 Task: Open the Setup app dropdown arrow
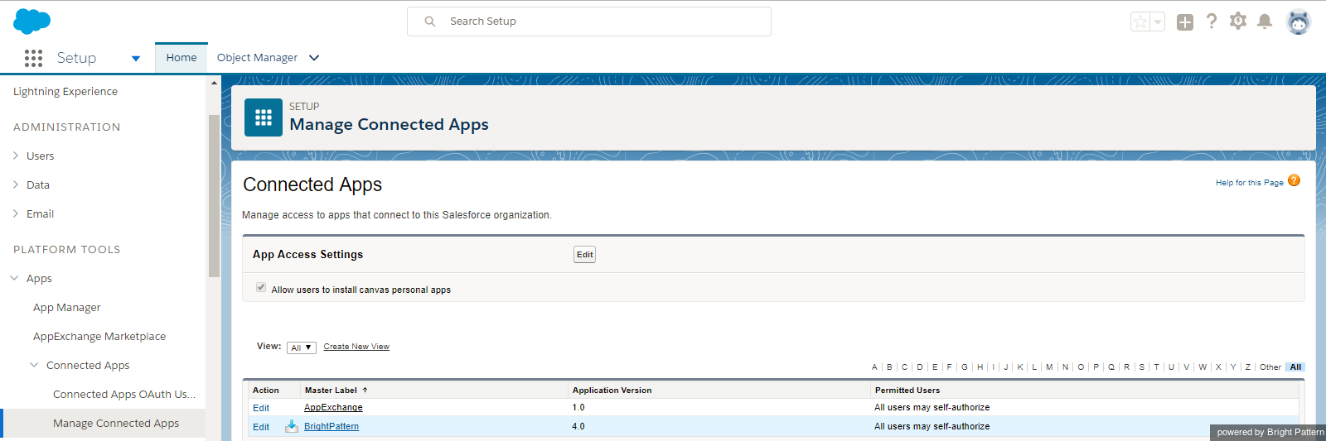tap(136, 59)
